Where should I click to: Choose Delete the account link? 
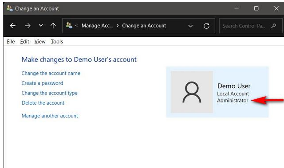click(43, 103)
